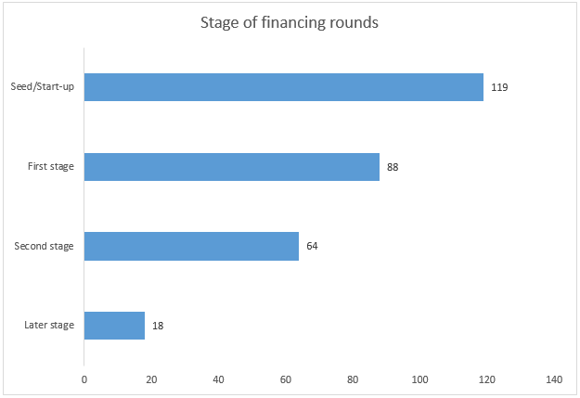Select the data label 18
This screenshot has height=398, width=580.
point(158,326)
